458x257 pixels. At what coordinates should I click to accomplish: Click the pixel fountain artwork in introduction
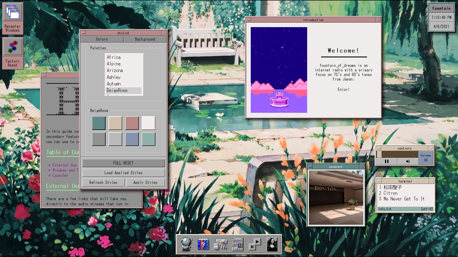[x=279, y=70]
